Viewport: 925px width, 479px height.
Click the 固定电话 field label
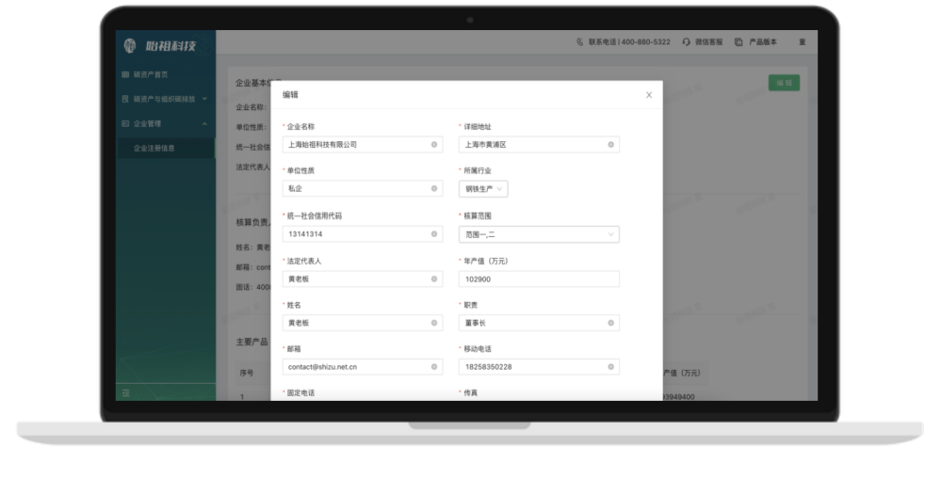(x=300, y=393)
